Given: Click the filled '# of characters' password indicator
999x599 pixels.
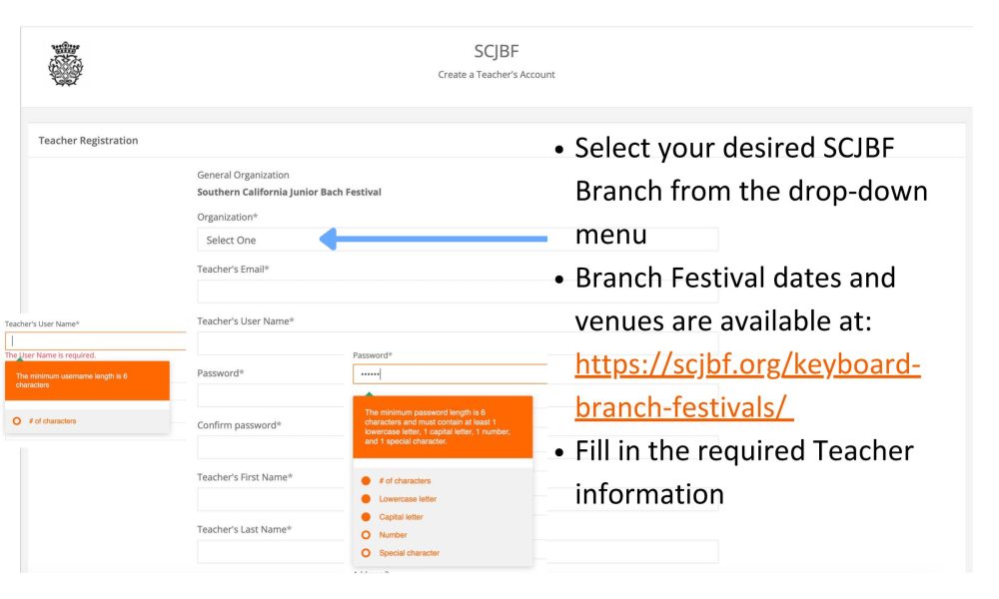Looking at the screenshot, I should click(x=367, y=481).
